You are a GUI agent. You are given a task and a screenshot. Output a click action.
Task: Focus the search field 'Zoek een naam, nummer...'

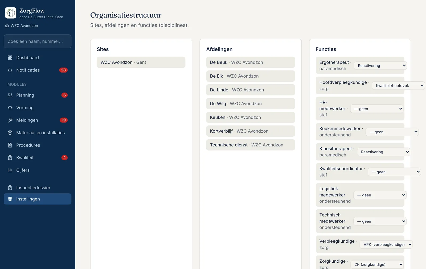tap(38, 41)
